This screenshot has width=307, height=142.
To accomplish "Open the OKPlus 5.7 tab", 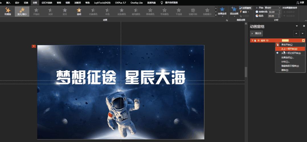I will pos(120,3).
